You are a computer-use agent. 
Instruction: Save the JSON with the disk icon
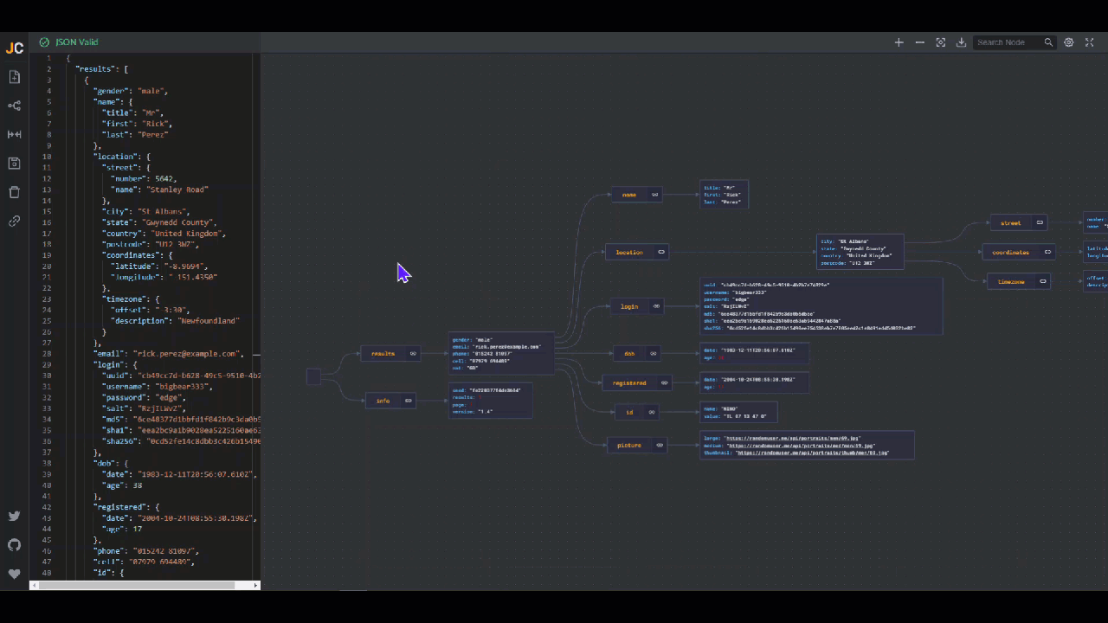tap(14, 164)
